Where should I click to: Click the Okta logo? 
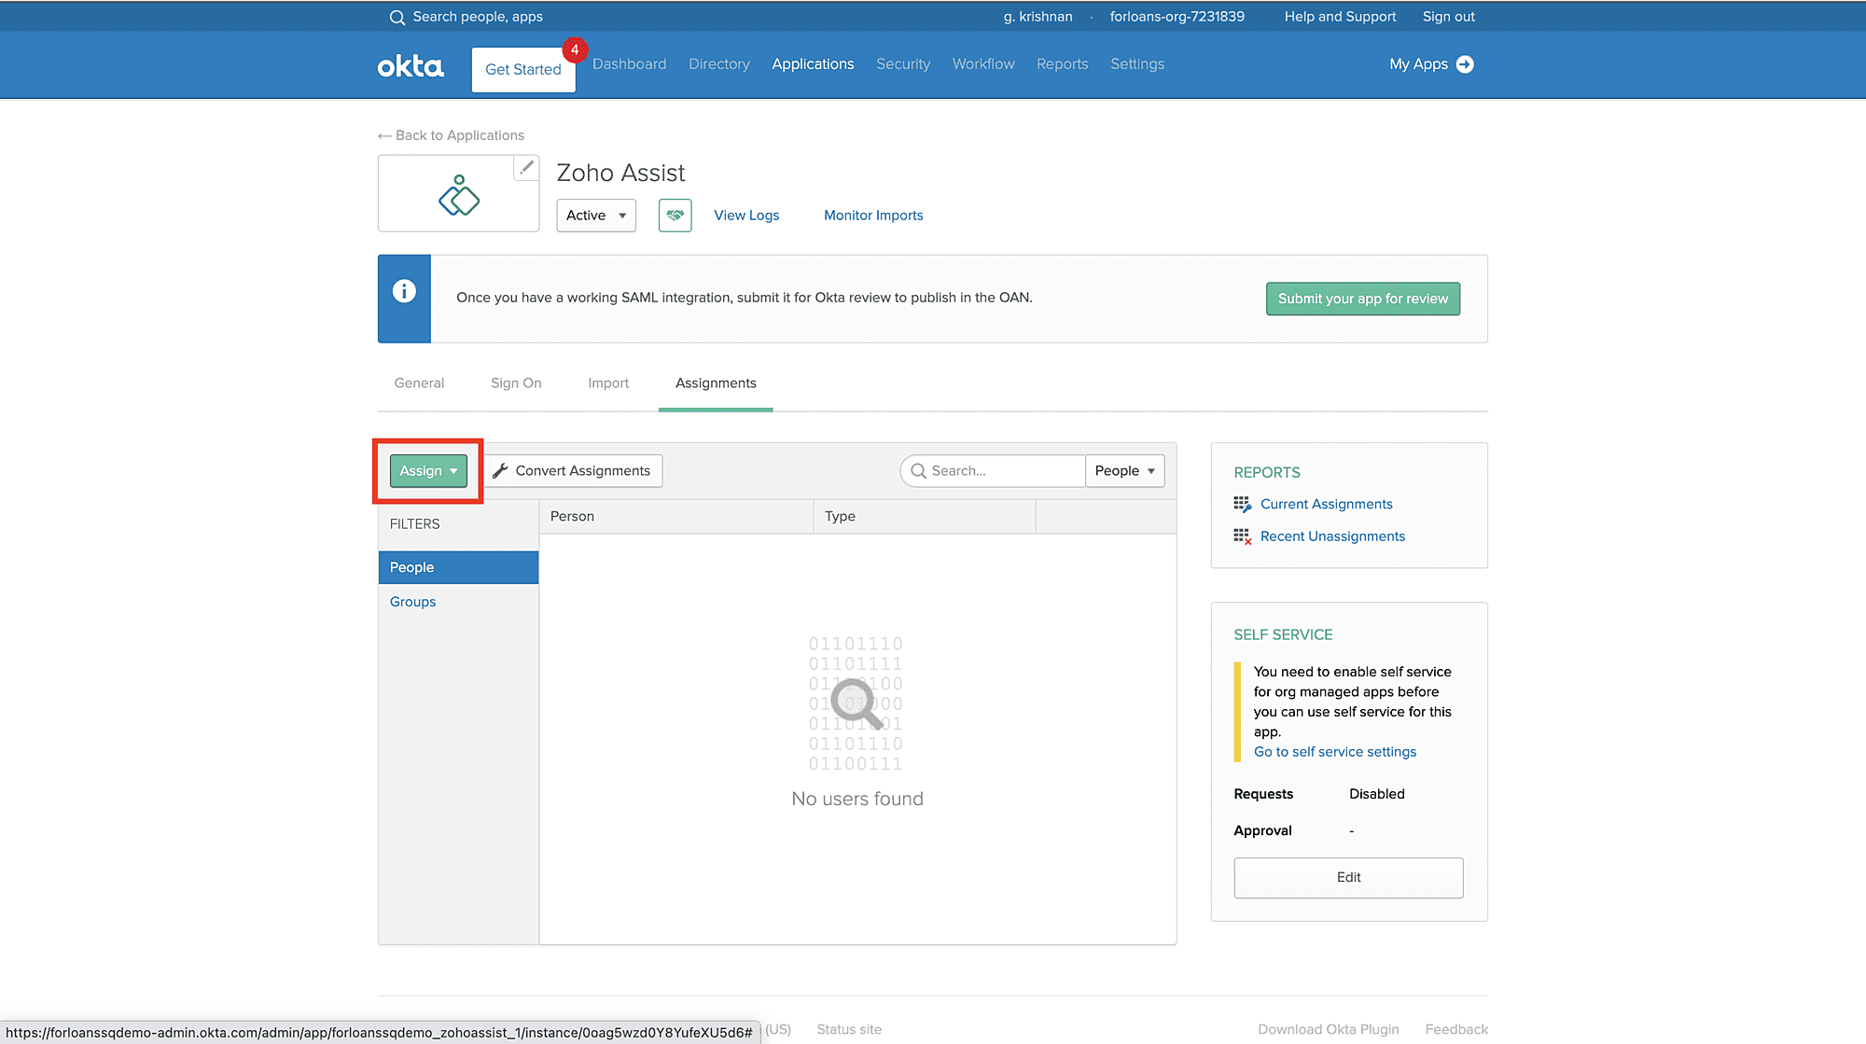point(411,65)
